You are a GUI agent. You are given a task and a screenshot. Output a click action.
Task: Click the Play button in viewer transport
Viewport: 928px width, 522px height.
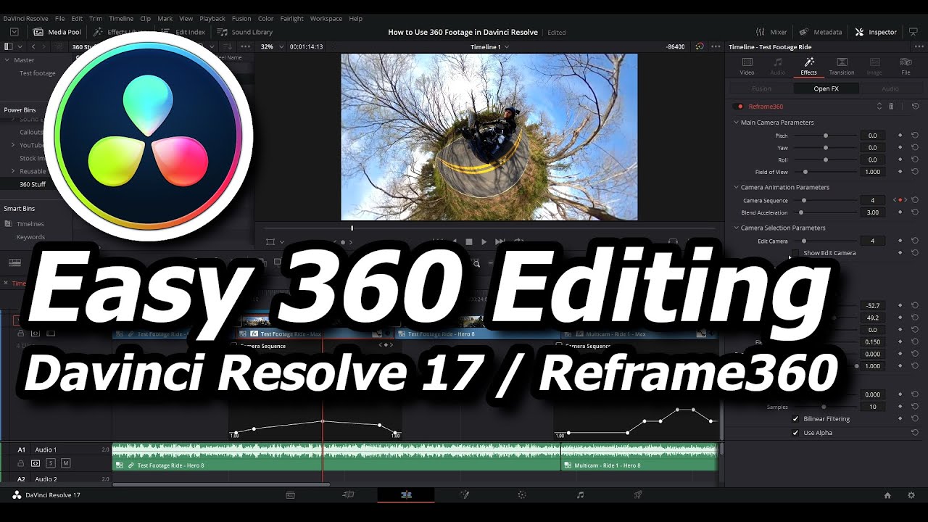(x=484, y=241)
